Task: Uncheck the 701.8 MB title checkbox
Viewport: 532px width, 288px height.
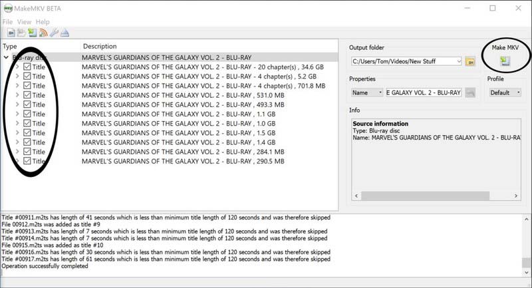Action: pos(27,86)
